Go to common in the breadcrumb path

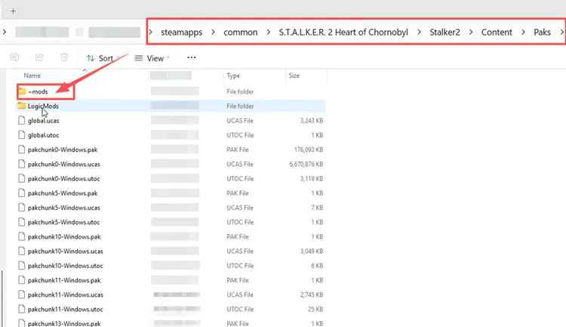pyautogui.click(x=241, y=32)
